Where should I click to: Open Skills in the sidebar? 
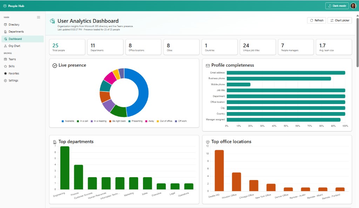[22, 66]
